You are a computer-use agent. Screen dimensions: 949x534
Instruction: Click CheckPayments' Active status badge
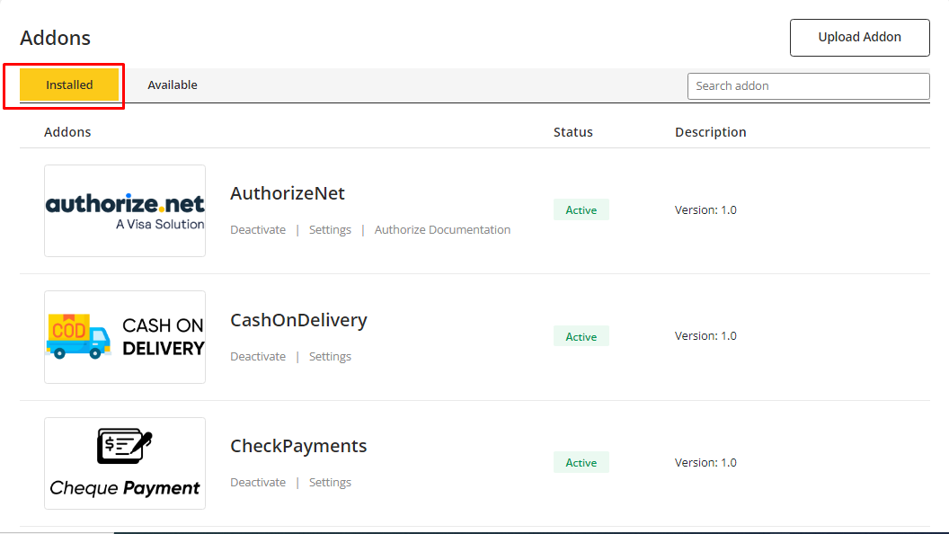(x=581, y=463)
